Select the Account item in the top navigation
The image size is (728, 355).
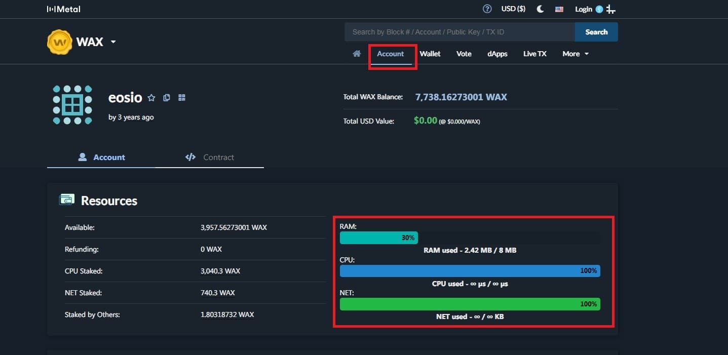(x=391, y=54)
